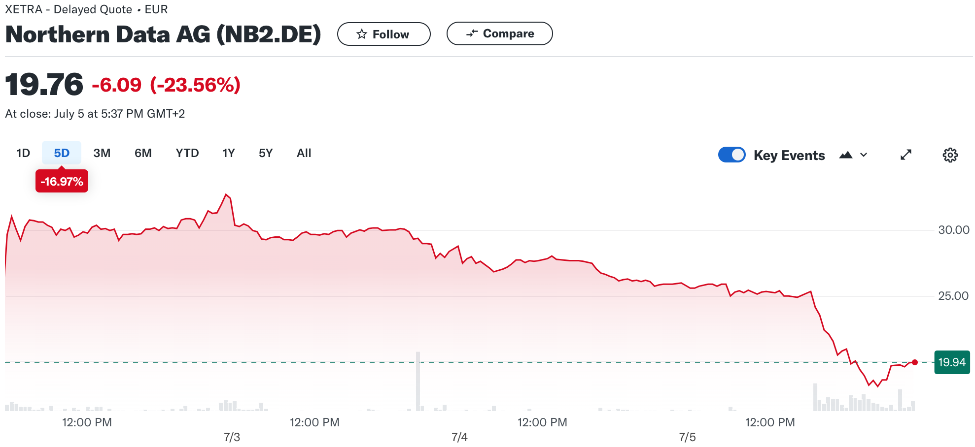This screenshot has height=447, width=975.
Task: Select the YTD range
Action: pos(187,153)
